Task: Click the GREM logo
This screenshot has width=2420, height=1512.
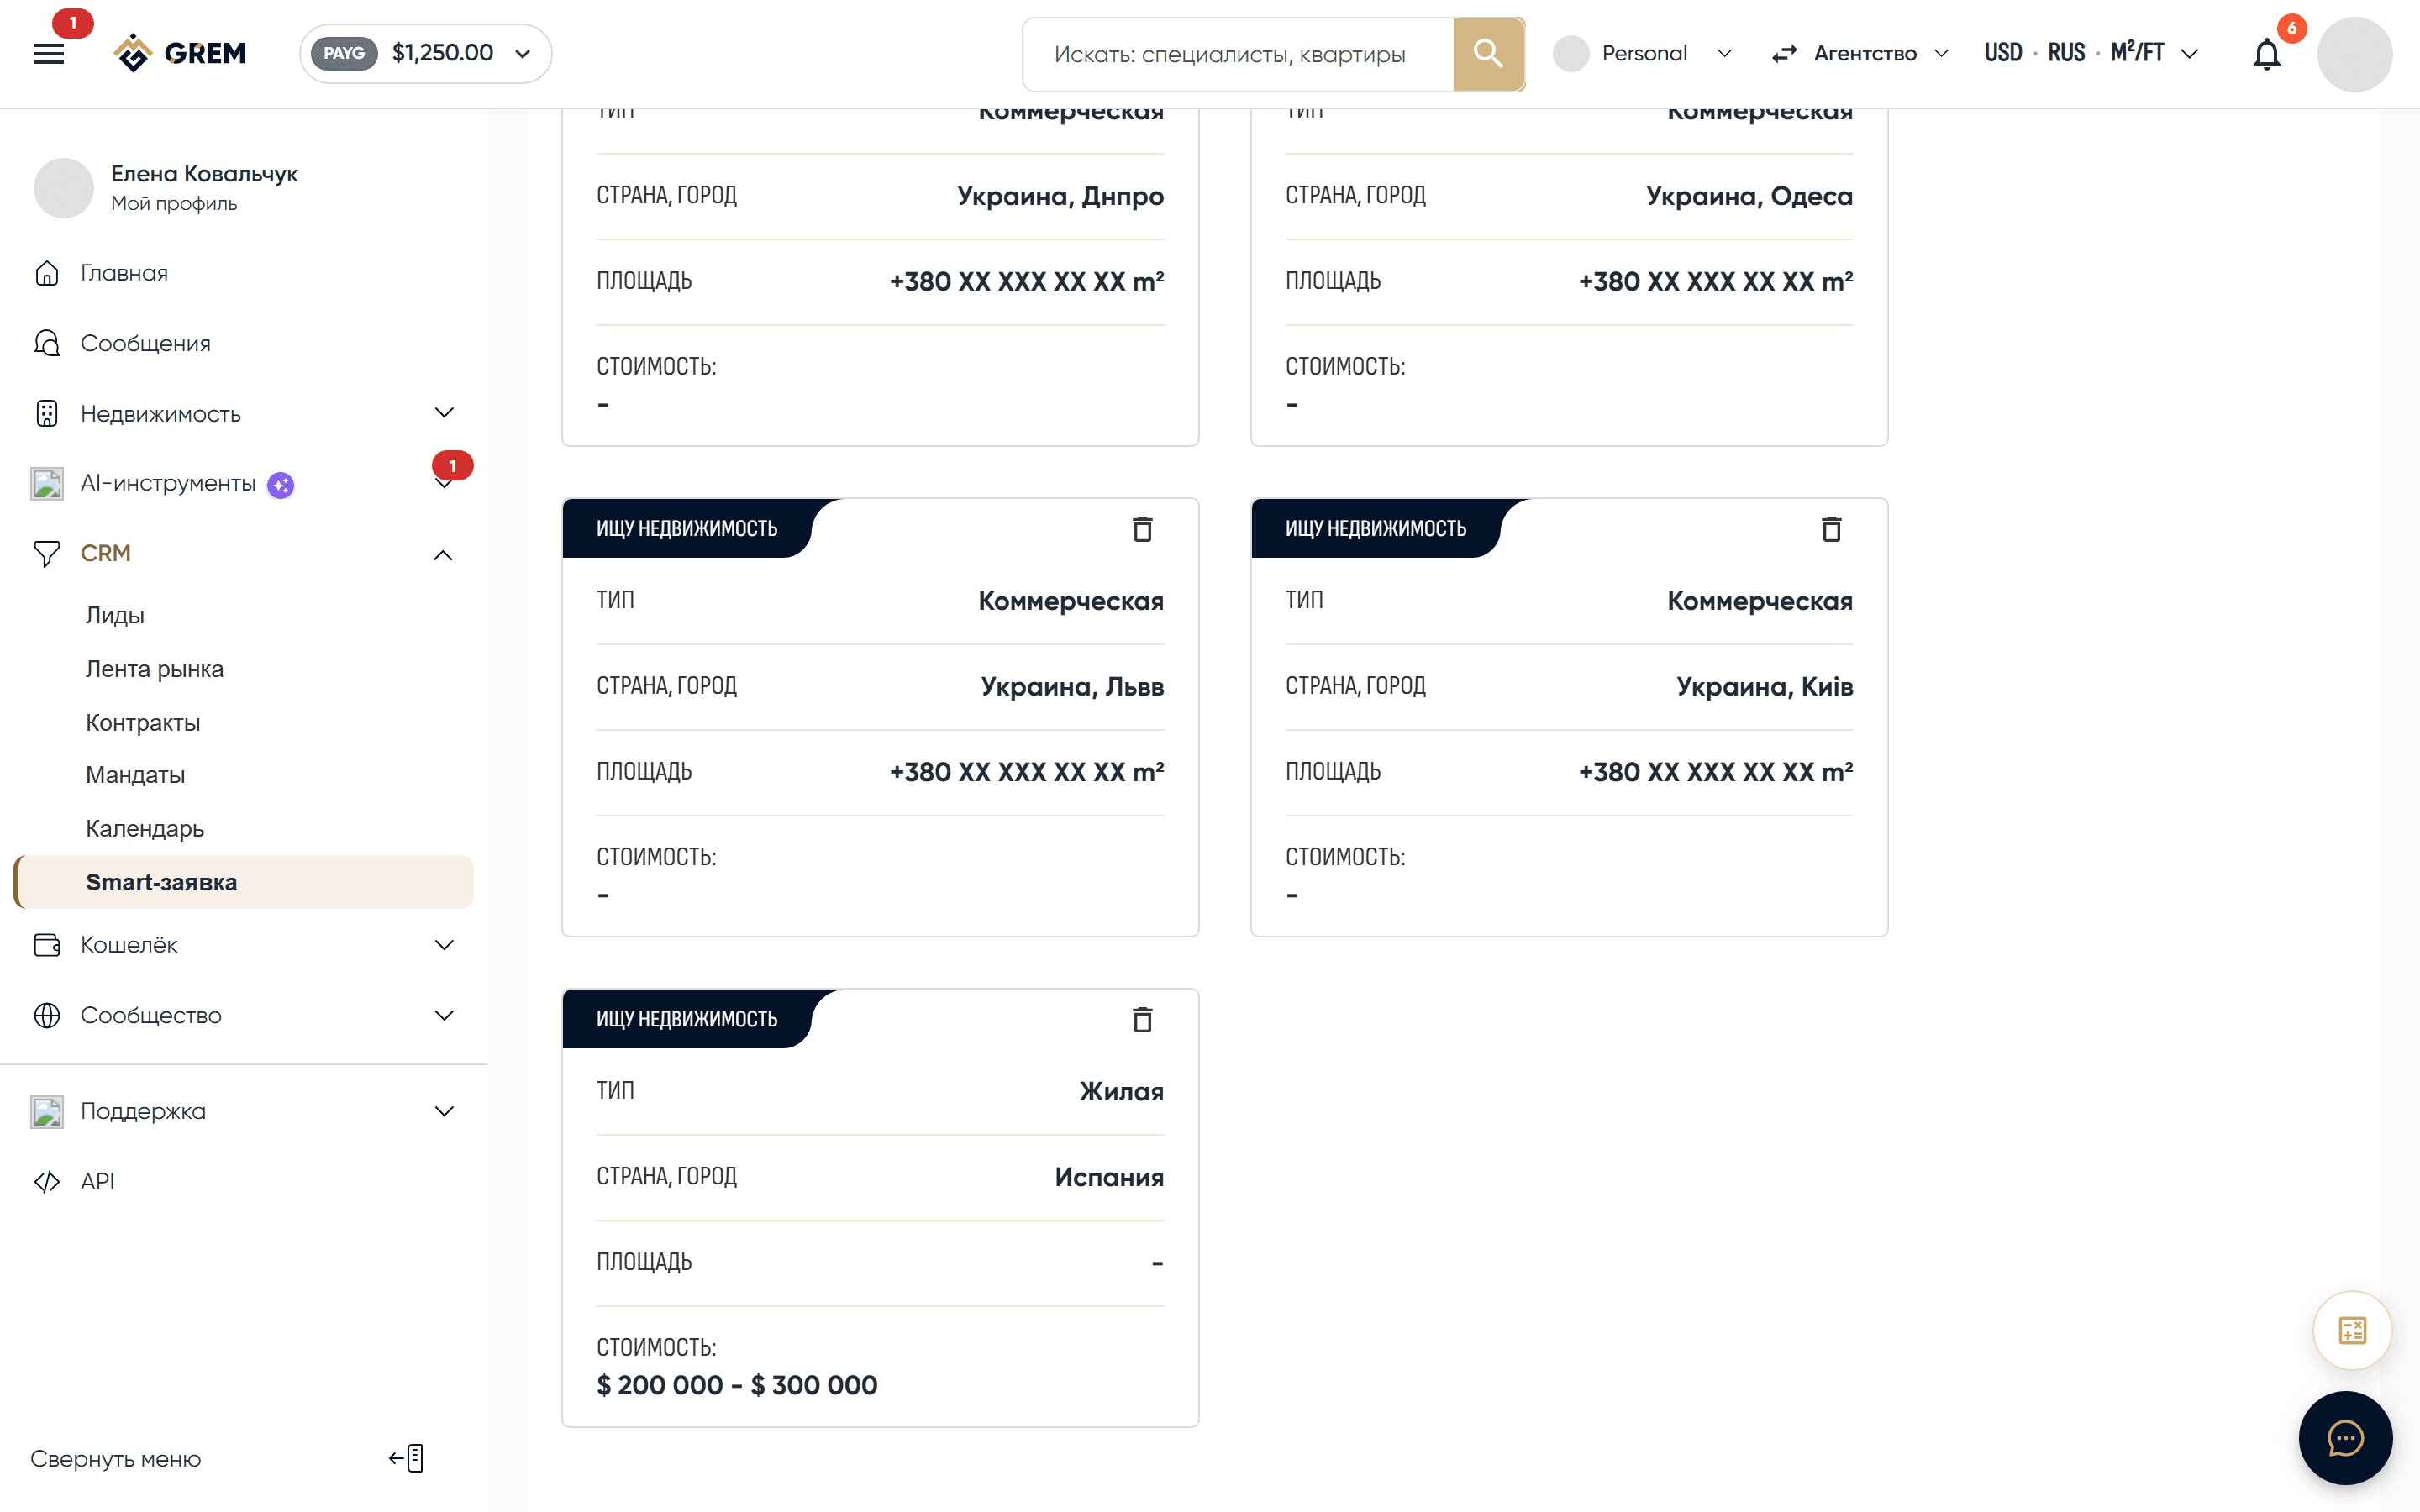Action: click(180, 53)
